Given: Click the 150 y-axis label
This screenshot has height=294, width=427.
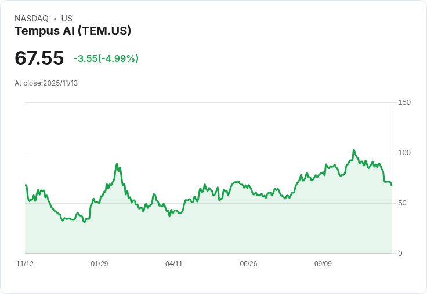Looking at the screenshot, I should click(x=404, y=102).
